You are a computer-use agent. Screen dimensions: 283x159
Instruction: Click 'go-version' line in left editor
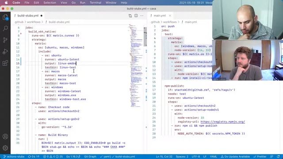pos(57,127)
